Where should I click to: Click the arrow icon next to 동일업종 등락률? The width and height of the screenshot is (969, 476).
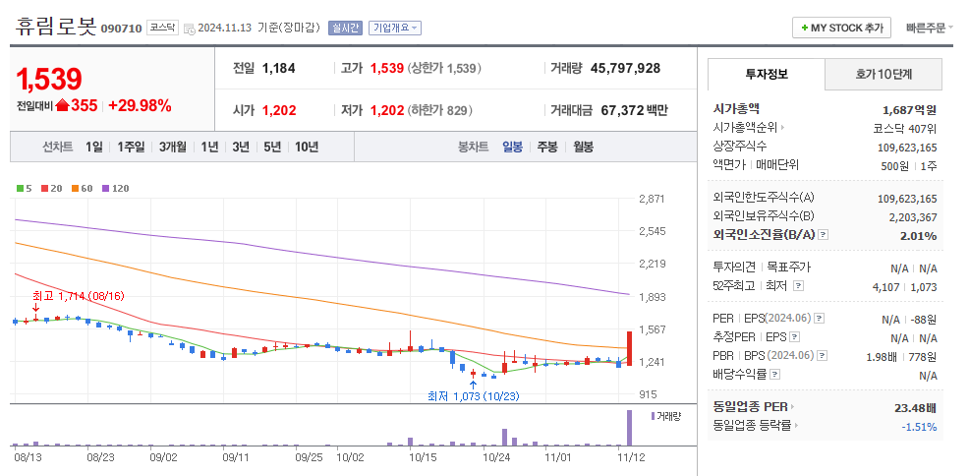796,425
